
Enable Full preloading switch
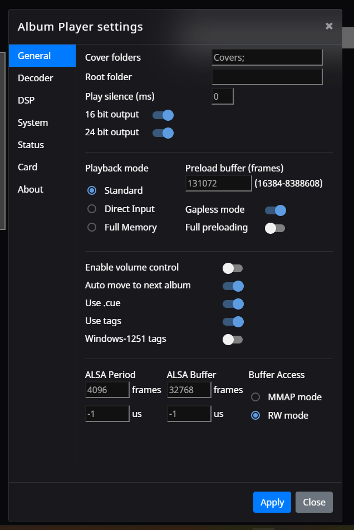coord(275,228)
